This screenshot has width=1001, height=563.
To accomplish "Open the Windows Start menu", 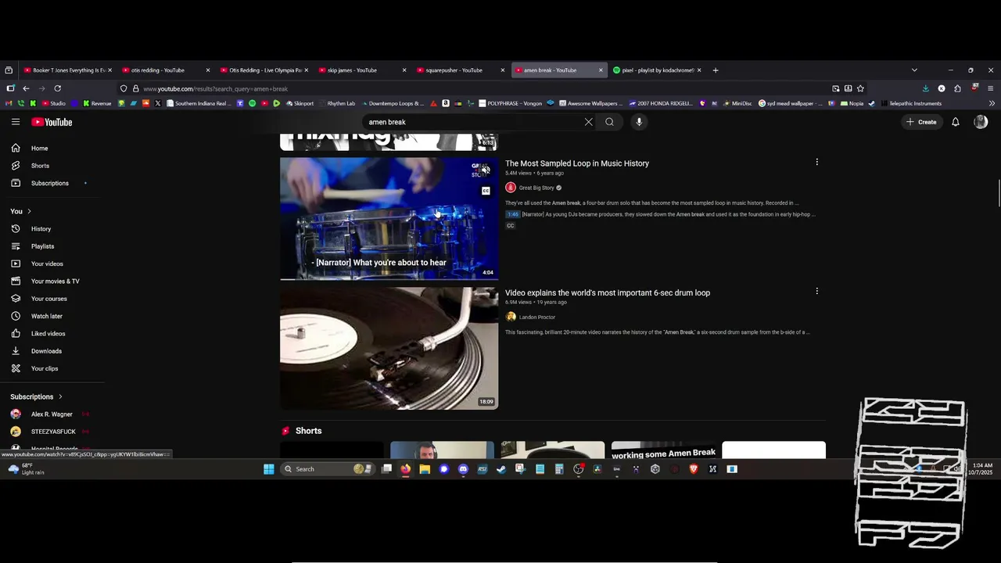I will click(269, 469).
